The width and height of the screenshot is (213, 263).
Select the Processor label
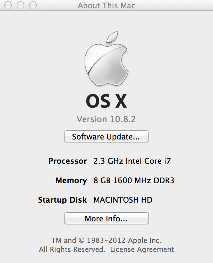pos(68,161)
